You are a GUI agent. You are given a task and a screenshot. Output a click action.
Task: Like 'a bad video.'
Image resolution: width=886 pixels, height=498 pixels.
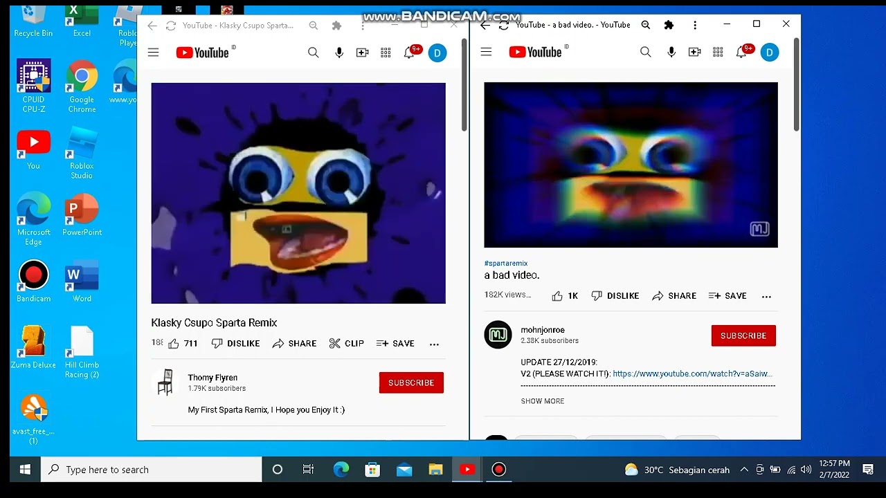click(x=565, y=295)
